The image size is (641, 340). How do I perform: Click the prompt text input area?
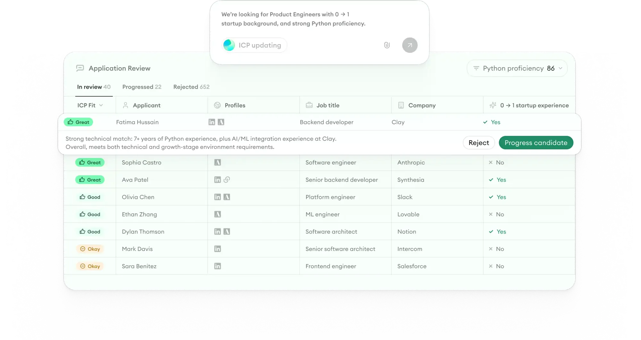coord(293,19)
